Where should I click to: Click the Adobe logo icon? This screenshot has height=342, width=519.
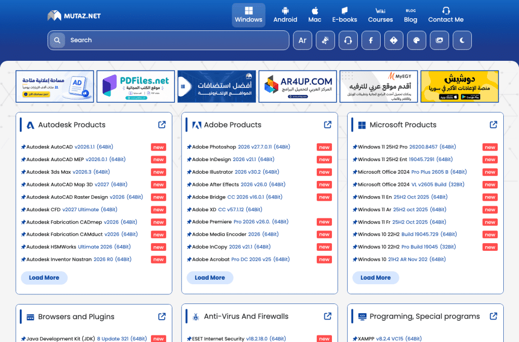coord(197,125)
